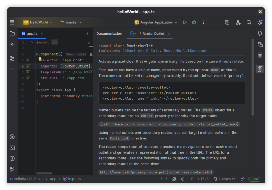Click caret position 6:16 indicator
272x190 pixels.
164,179
